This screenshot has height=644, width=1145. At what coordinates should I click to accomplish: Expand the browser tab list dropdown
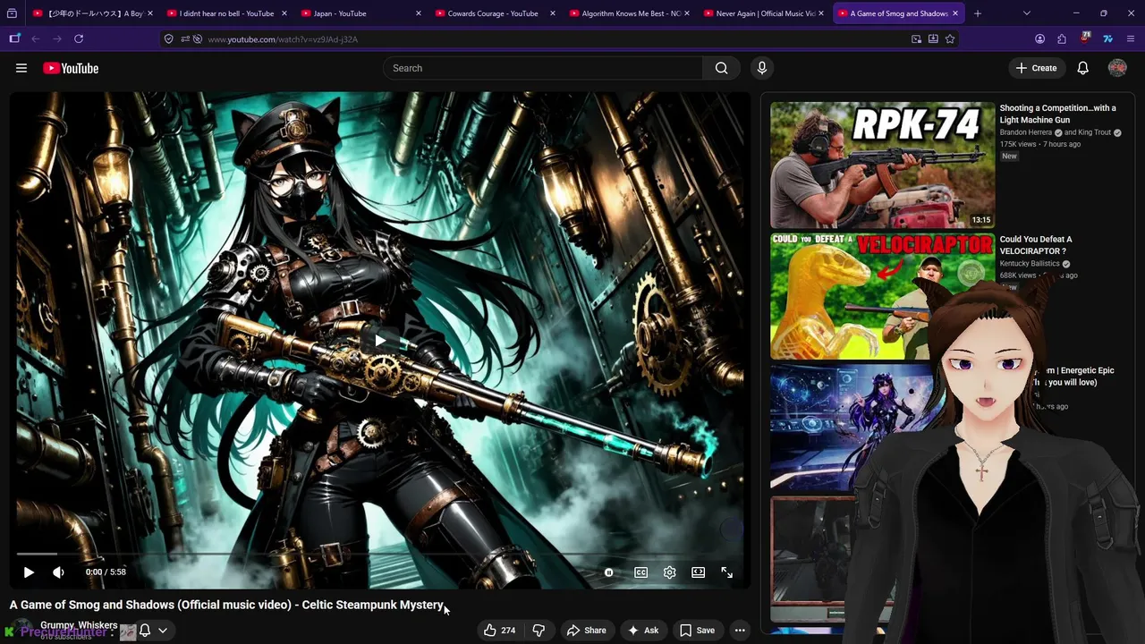coord(1027,13)
